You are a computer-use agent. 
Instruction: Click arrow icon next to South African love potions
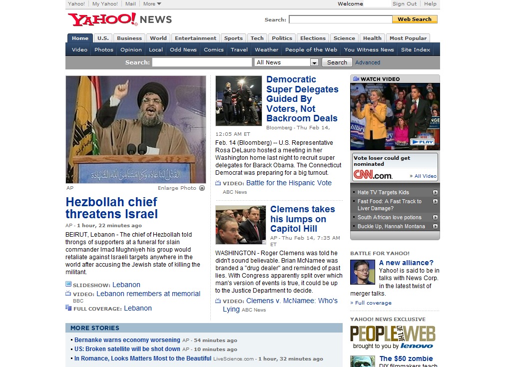point(435,217)
